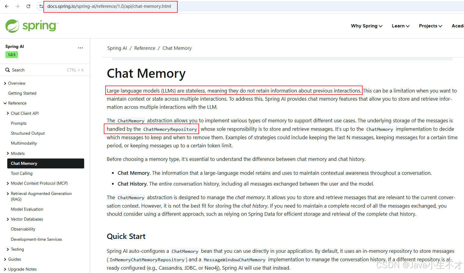This screenshot has width=464, height=273.
Task: Click the Chat Memory breadcrumb
Action: click(x=177, y=48)
